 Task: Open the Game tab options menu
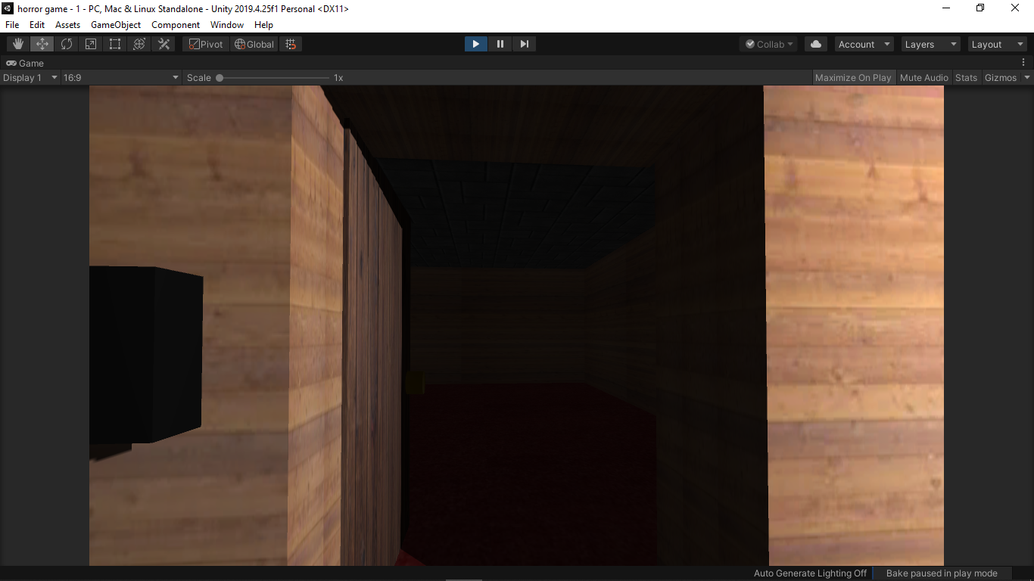(1023, 63)
